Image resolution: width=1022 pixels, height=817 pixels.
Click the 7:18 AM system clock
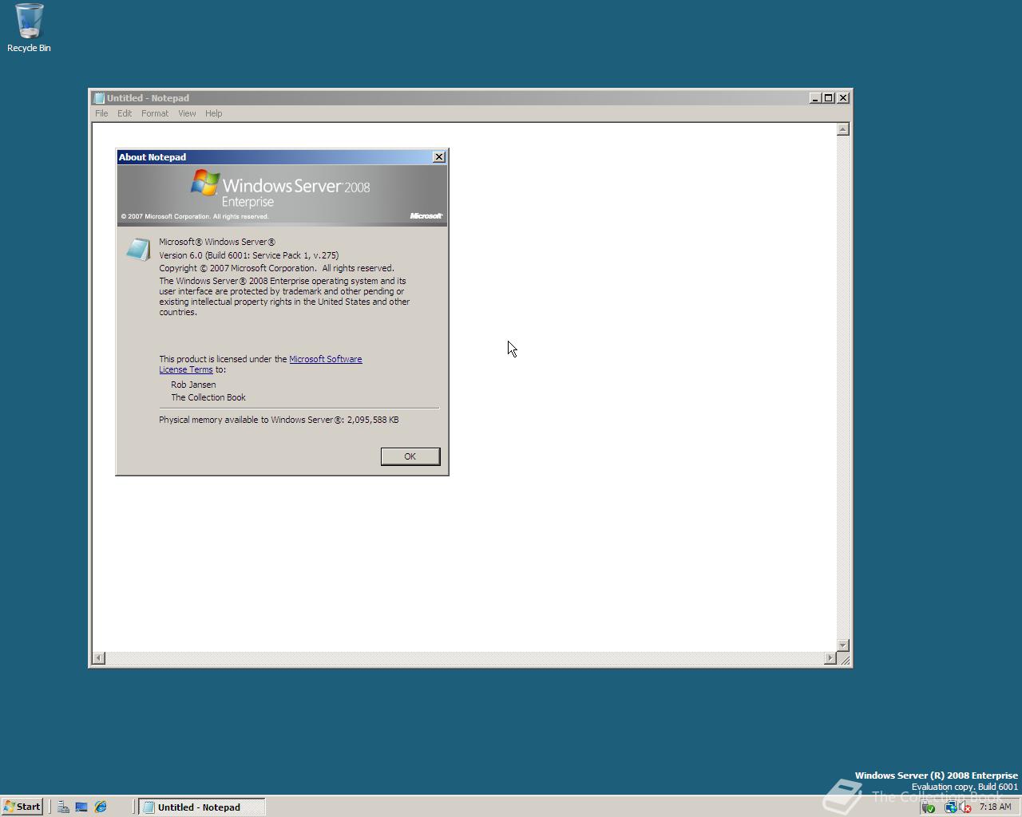coord(995,807)
